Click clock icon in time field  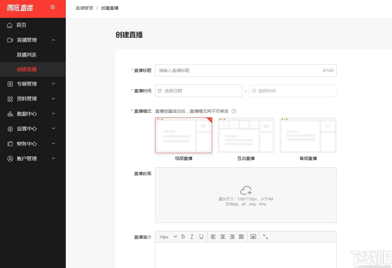tap(254, 91)
